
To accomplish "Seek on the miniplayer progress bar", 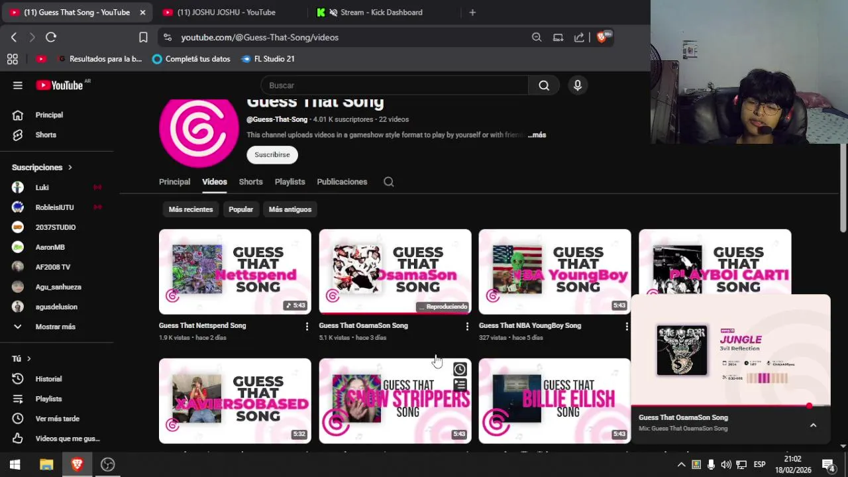I will [x=731, y=405].
